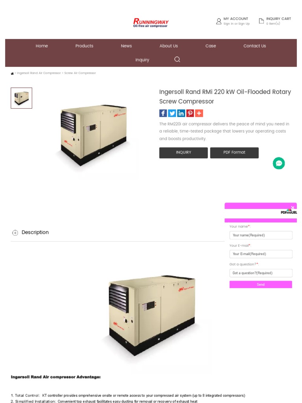Viewport: 302px width, 403px height.
Task: Select the compressor product thumbnail
Action: click(21, 98)
